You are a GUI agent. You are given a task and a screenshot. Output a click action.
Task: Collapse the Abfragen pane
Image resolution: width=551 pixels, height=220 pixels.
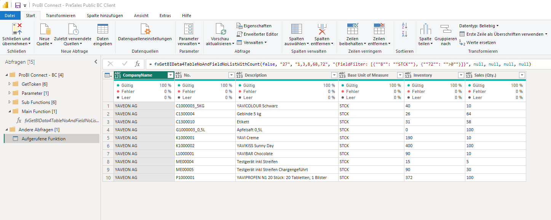point(96,61)
